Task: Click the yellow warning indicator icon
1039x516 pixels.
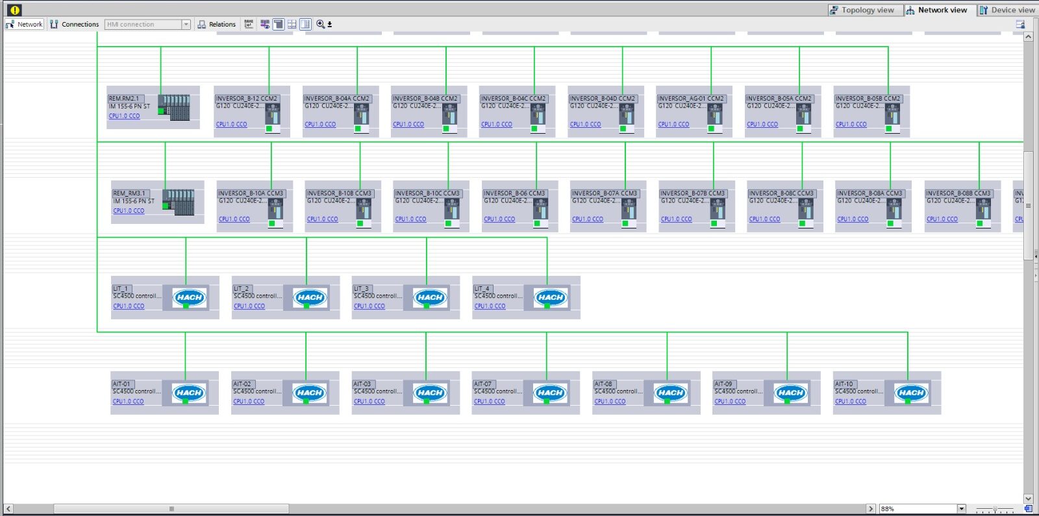Action: pos(14,10)
